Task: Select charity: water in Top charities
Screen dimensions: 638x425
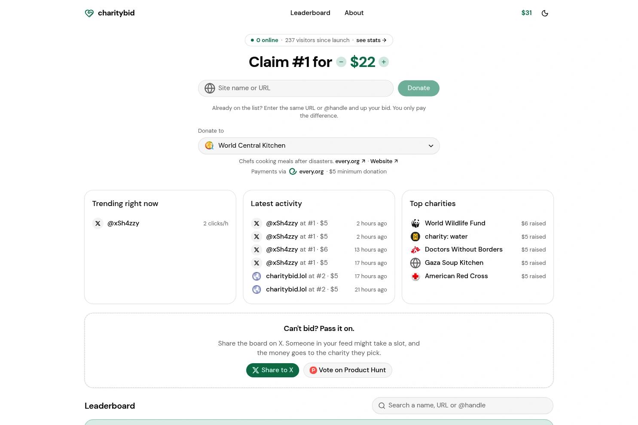Action: pos(446,237)
